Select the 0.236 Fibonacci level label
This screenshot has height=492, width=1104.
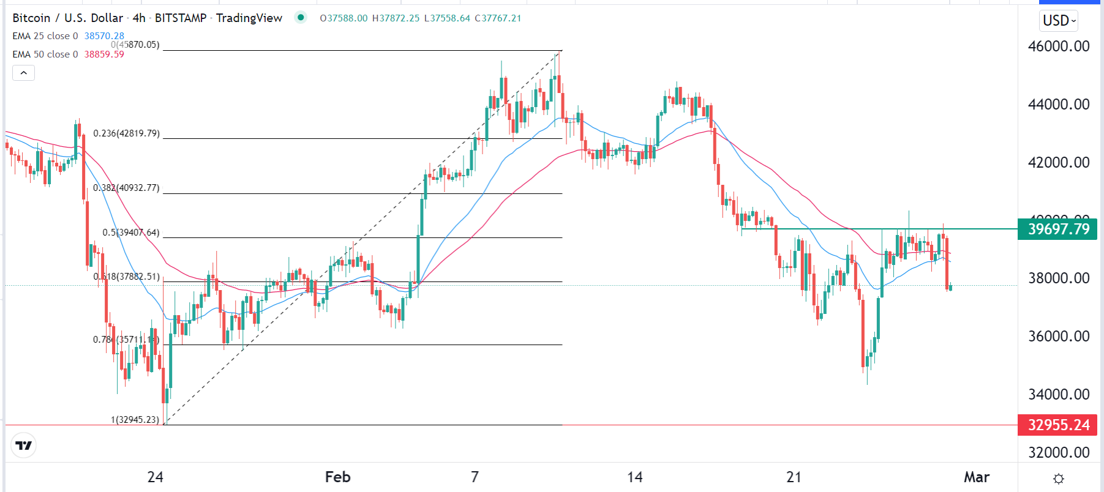click(126, 133)
